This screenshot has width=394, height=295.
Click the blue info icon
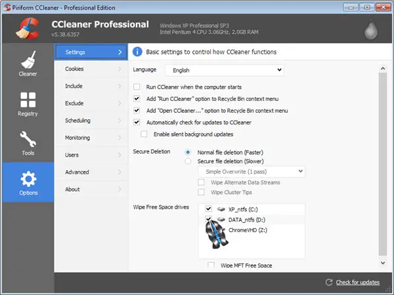137,52
